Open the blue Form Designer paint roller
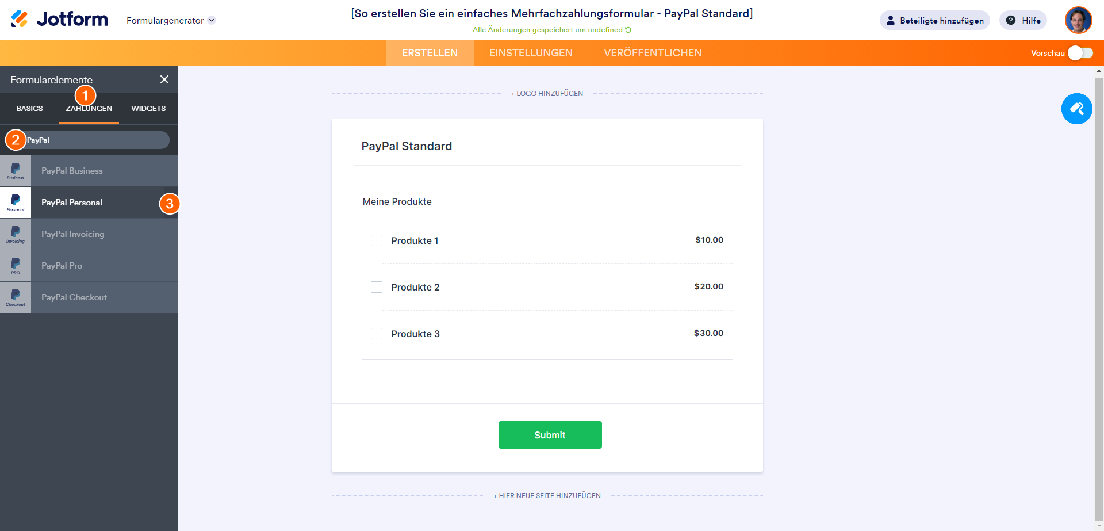The width and height of the screenshot is (1104, 531). click(x=1076, y=109)
